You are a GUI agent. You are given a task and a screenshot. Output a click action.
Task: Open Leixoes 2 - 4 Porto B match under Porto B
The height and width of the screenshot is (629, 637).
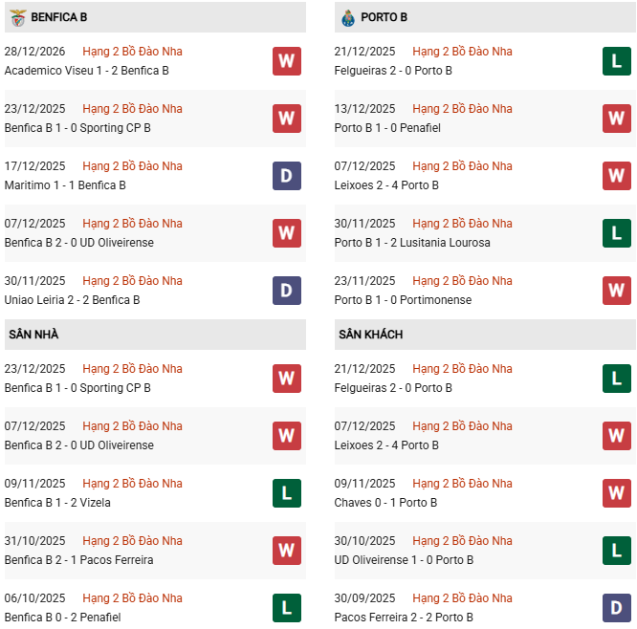pyautogui.click(x=386, y=185)
